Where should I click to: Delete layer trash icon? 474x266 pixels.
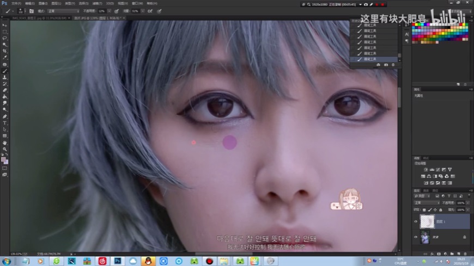click(465, 254)
